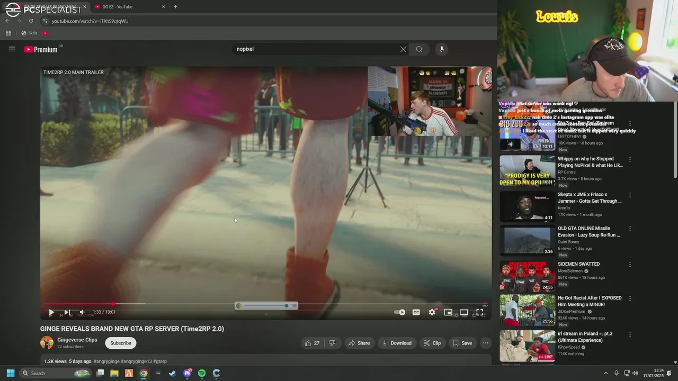Play the paused video

(51, 313)
